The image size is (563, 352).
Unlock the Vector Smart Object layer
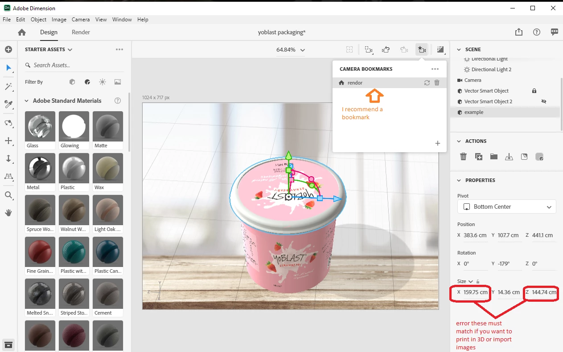[534, 91]
